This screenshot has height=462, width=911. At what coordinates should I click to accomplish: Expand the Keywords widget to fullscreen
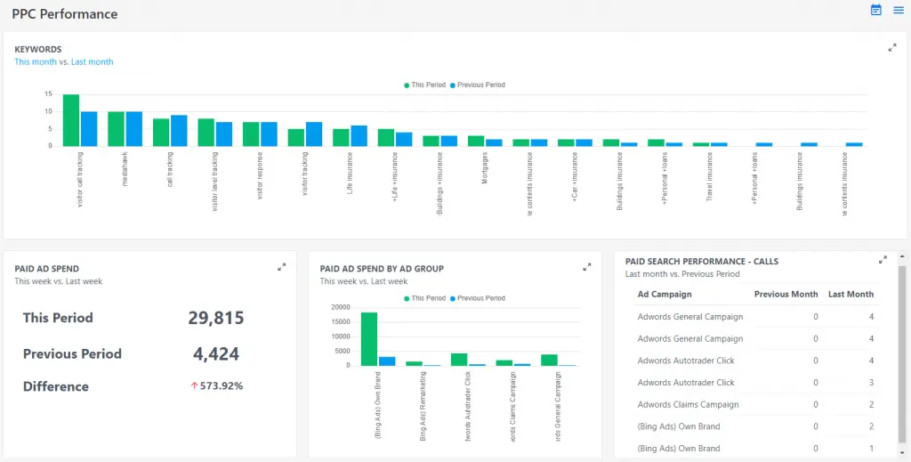(x=892, y=48)
